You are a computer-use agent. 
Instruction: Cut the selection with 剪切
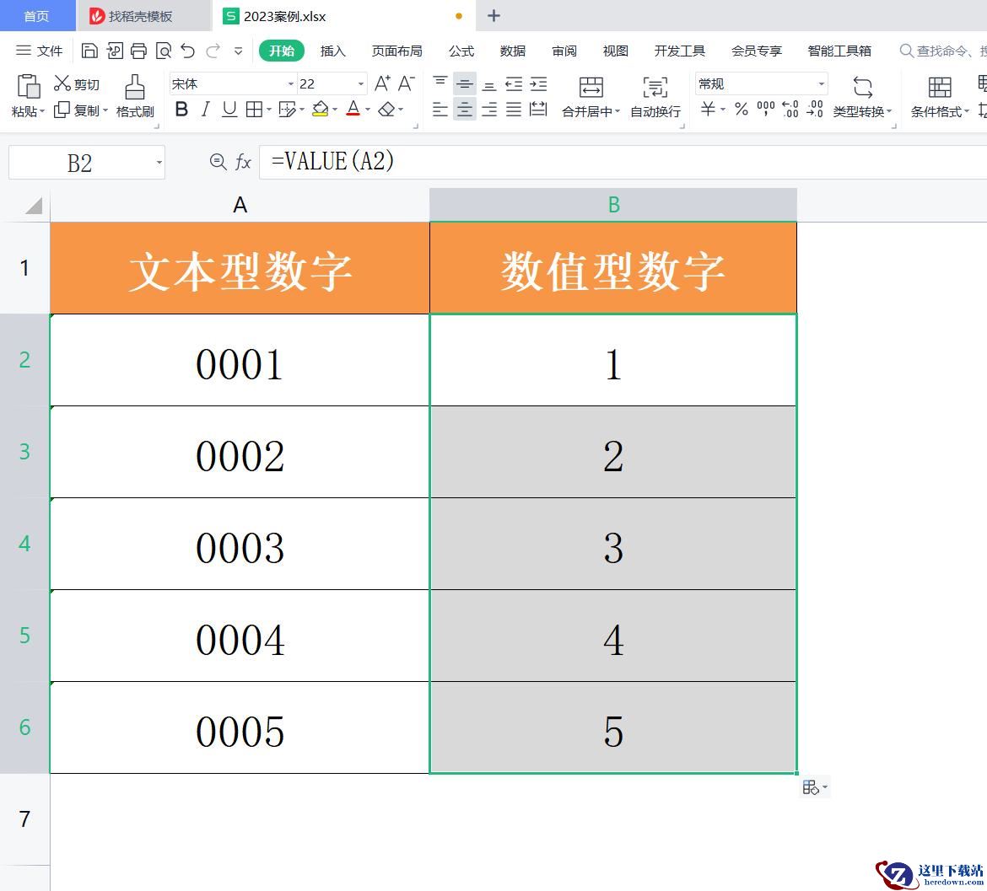77,83
